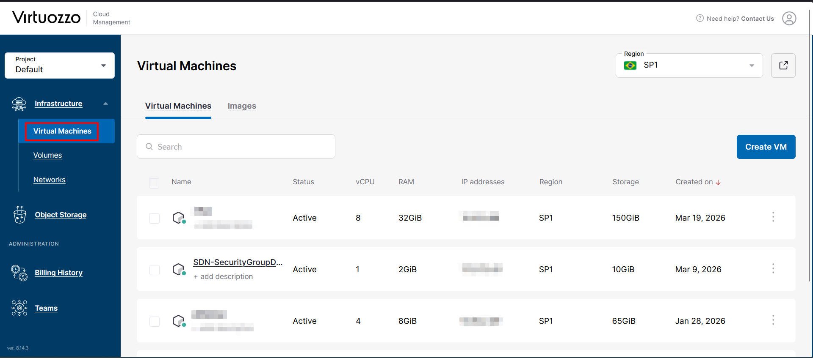Open actions menu for Jan 28, 2026 VM
Viewport: 813px width, 358px height.
point(773,320)
